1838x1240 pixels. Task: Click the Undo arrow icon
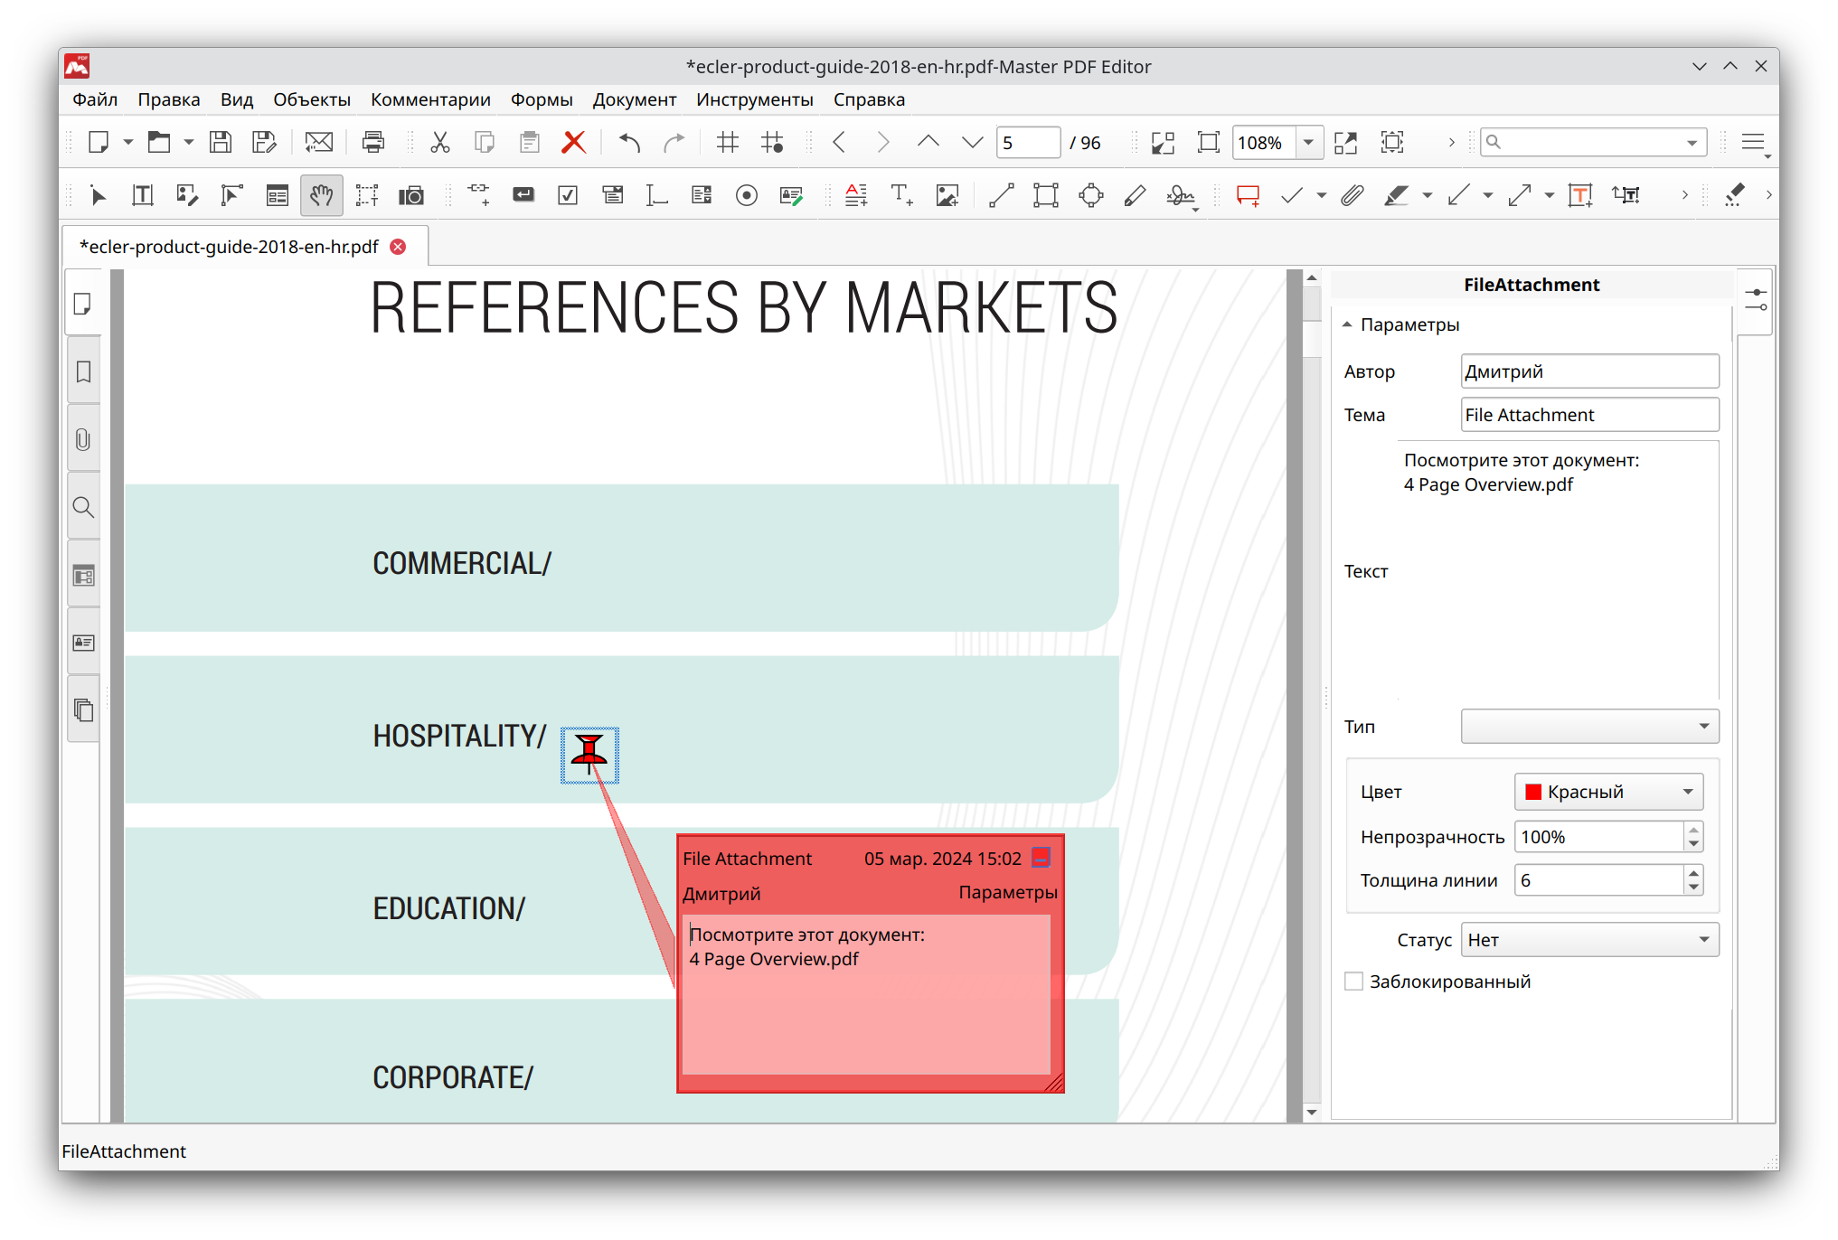pos(629,142)
